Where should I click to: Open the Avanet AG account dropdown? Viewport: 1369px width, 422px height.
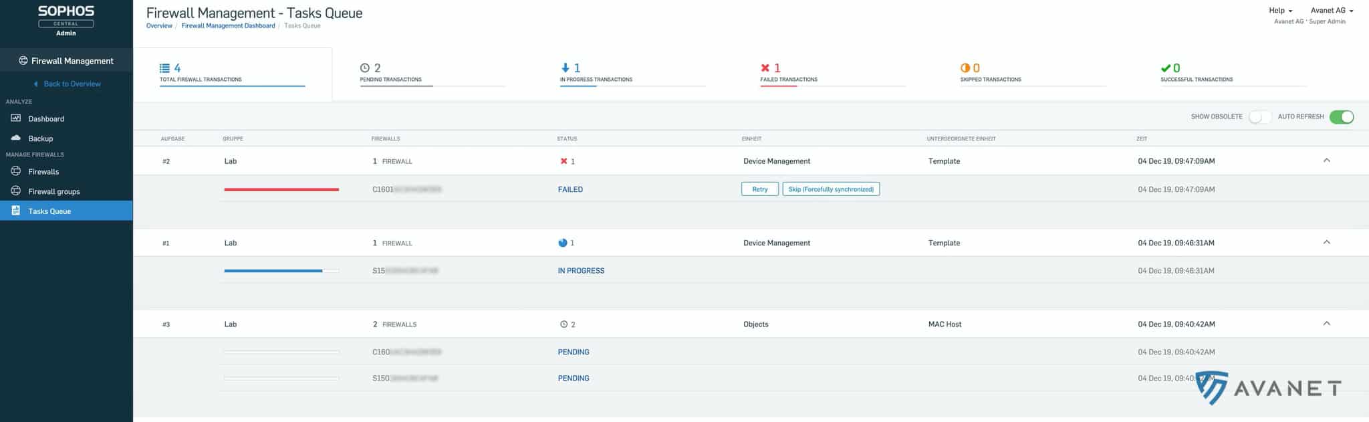coord(1332,11)
